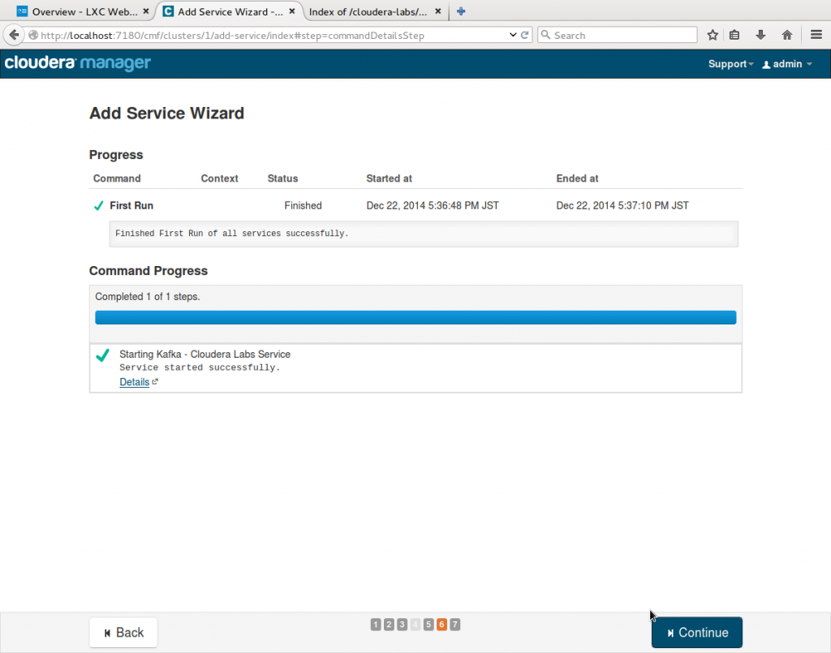Go to wizard step 3

(403, 625)
